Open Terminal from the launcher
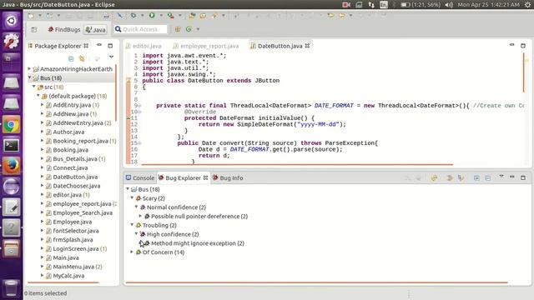The width and height of the screenshot is (534, 300). pyautogui.click(x=11, y=146)
